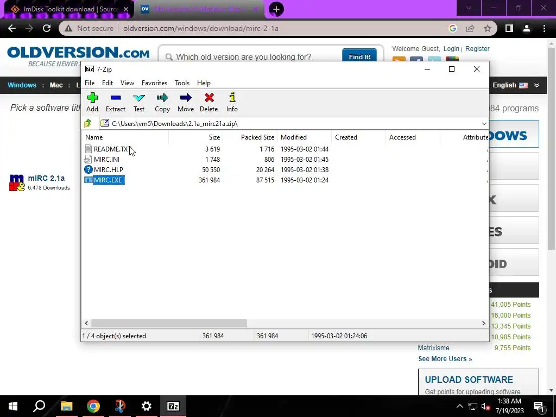Click the horizontal scrollbar thumb in 7-Zip
556x417 pixels.
pos(169,324)
